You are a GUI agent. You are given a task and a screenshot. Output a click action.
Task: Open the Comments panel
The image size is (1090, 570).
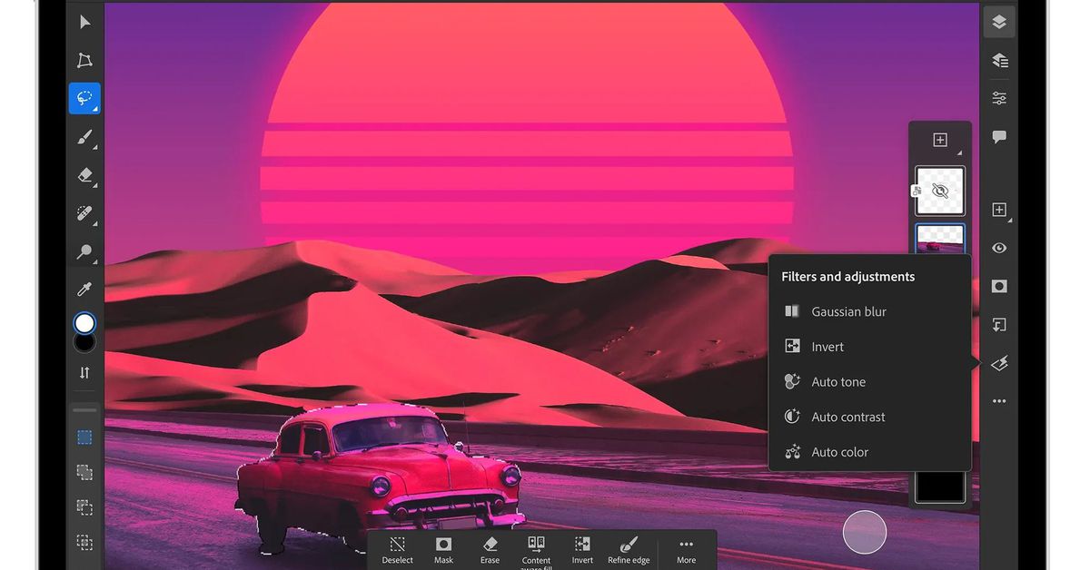(999, 136)
